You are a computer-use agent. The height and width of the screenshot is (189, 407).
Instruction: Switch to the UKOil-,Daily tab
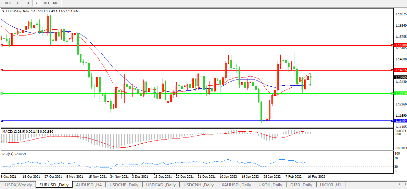click(270, 185)
